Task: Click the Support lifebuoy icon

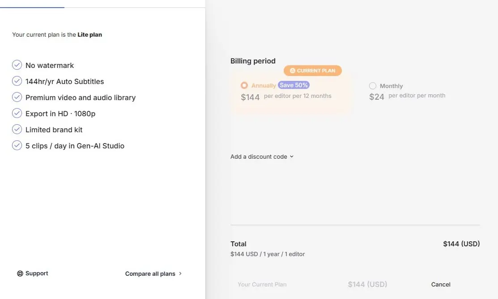Action: 20,274
